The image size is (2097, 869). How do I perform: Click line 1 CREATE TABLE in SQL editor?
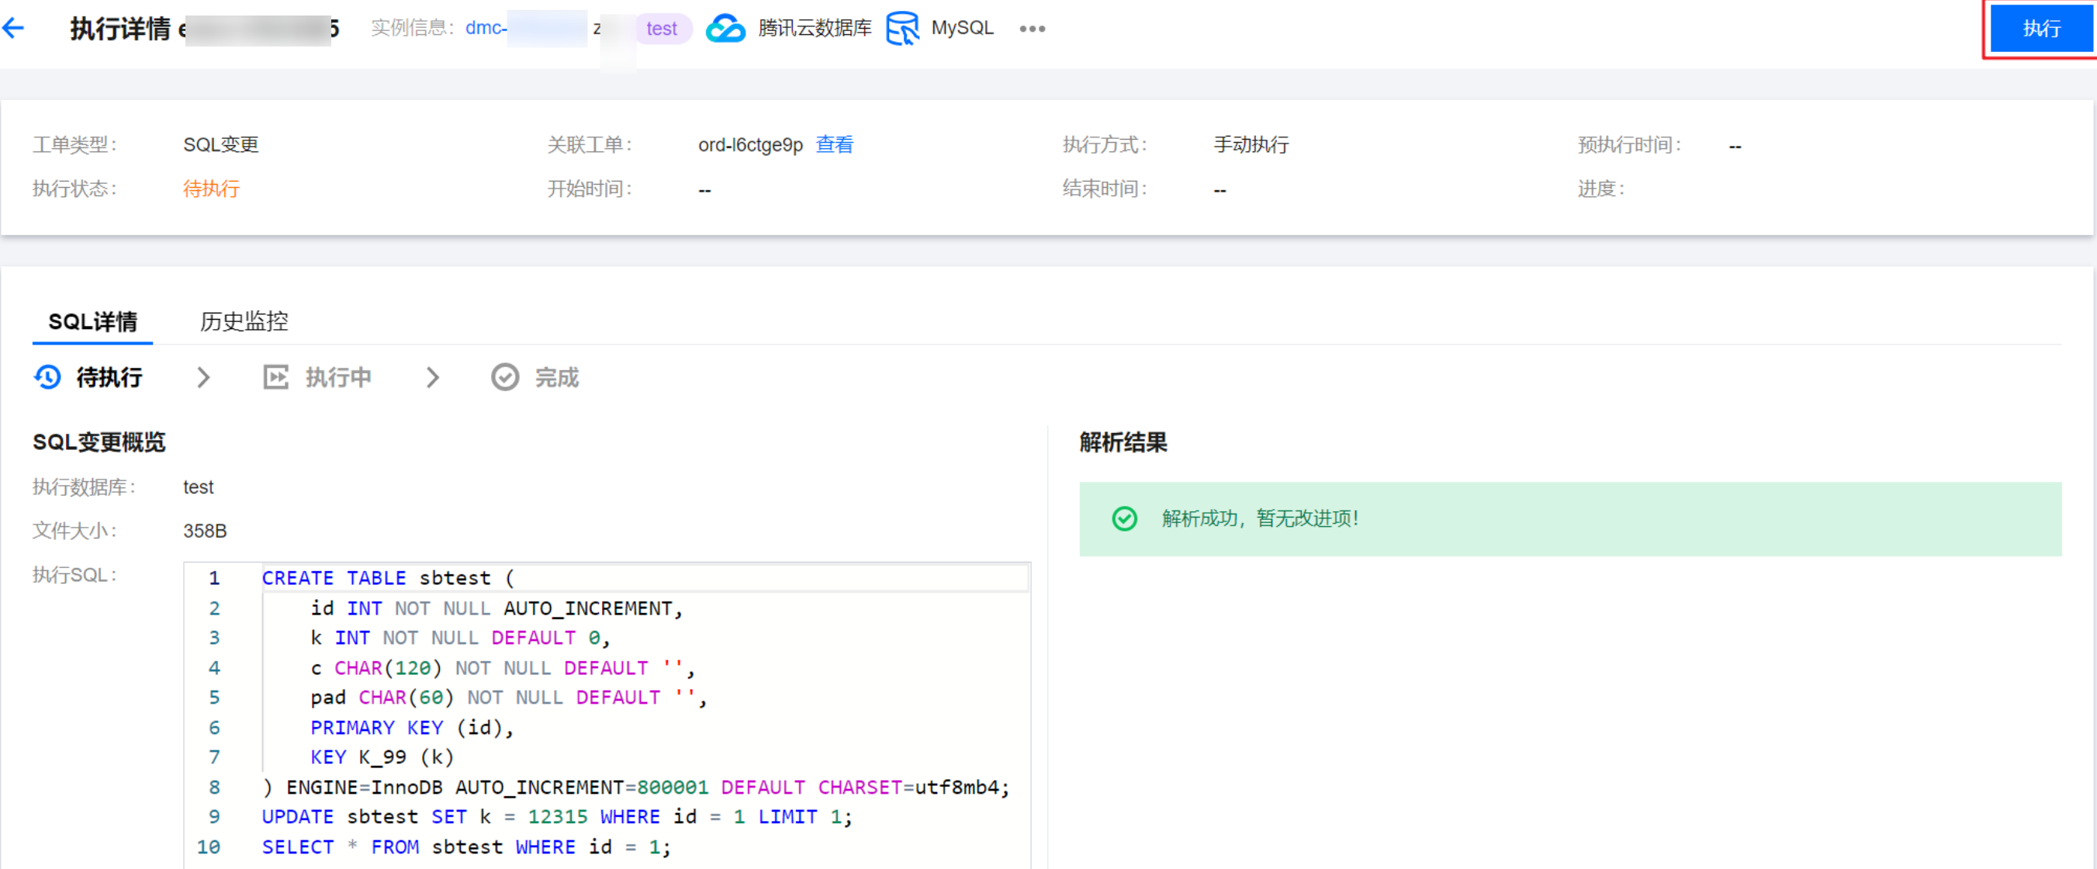(x=334, y=577)
